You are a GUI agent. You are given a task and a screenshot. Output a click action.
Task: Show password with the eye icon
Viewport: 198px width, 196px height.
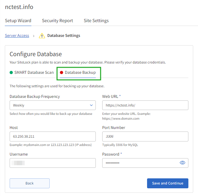(x=182, y=163)
